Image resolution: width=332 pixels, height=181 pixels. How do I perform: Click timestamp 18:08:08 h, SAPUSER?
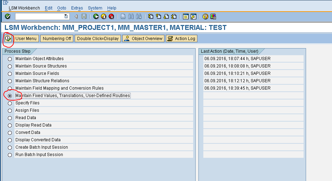(237, 66)
